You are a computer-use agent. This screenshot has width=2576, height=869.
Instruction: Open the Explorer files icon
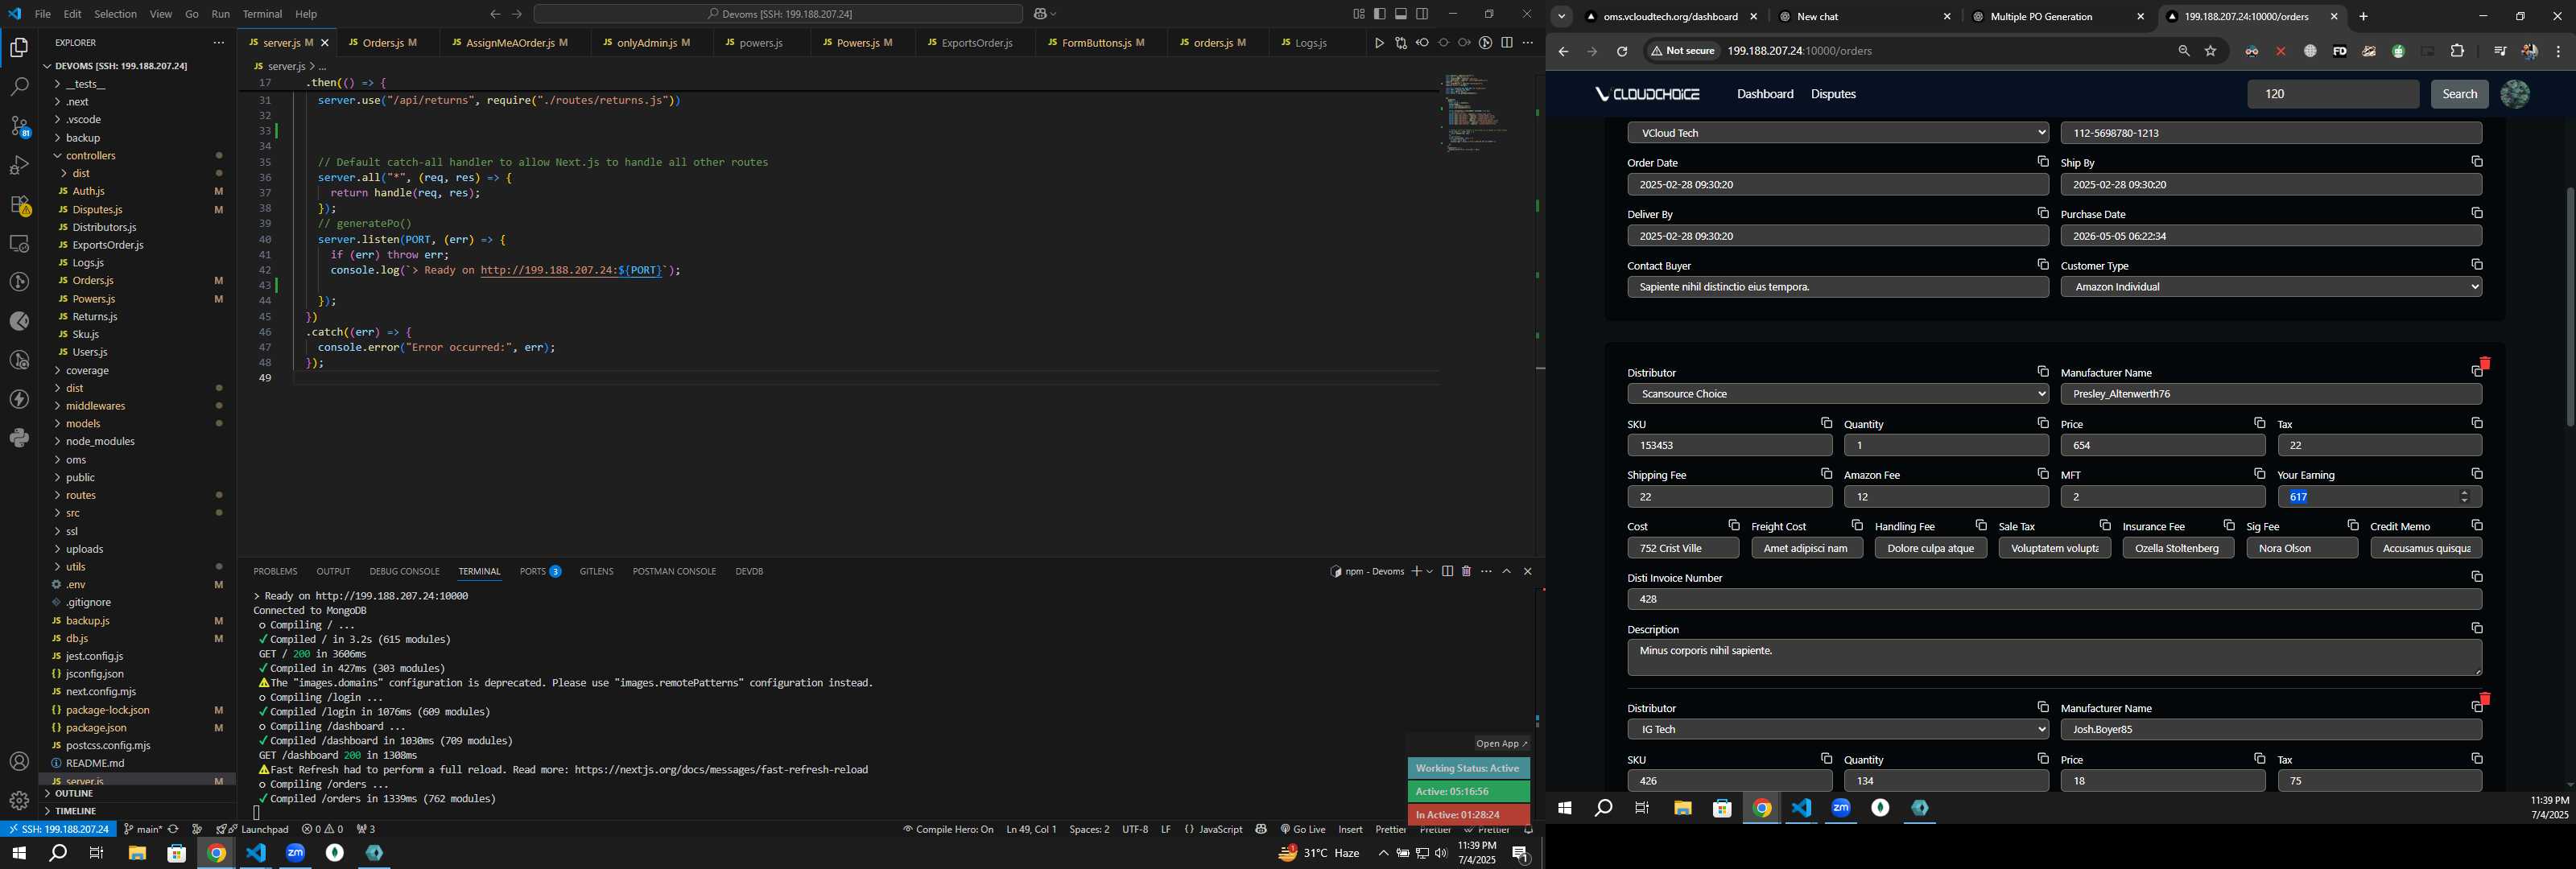19,48
